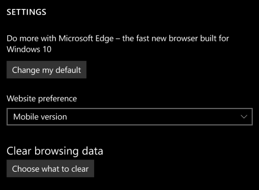The width and height of the screenshot is (259, 190).
Task: Click the Clear browsing data heading
Action: pyautogui.click(x=55, y=151)
